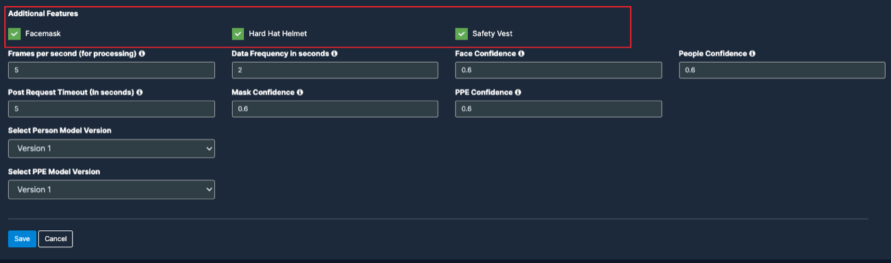This screenshot has width=891, height=263.
Task: Toggle the Hard Hat Helmet checkbox
Action: coord(238,33)
